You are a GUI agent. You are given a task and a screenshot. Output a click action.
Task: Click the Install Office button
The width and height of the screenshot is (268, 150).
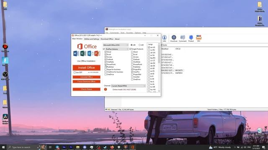pyautogui.click(x=87, y=67)
